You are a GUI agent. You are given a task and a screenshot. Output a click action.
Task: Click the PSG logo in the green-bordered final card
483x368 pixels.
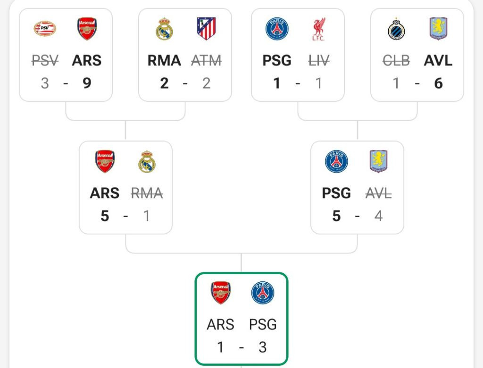263,293
